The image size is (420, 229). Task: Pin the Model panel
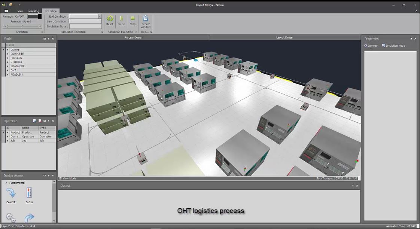pos(49,39)
